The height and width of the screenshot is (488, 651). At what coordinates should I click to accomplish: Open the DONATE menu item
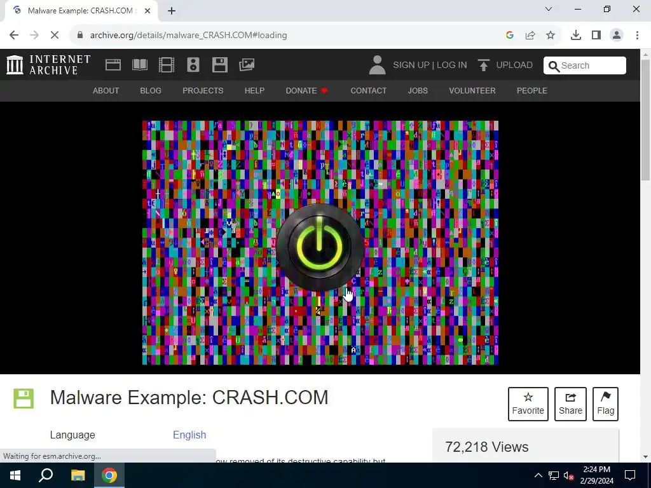coord(306,90)
